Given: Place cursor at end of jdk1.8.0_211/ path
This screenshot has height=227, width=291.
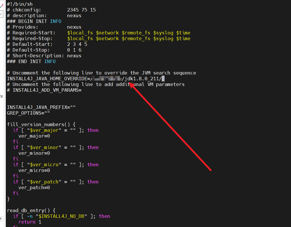Looking at the screenshot, I should [x=163, y=79].
